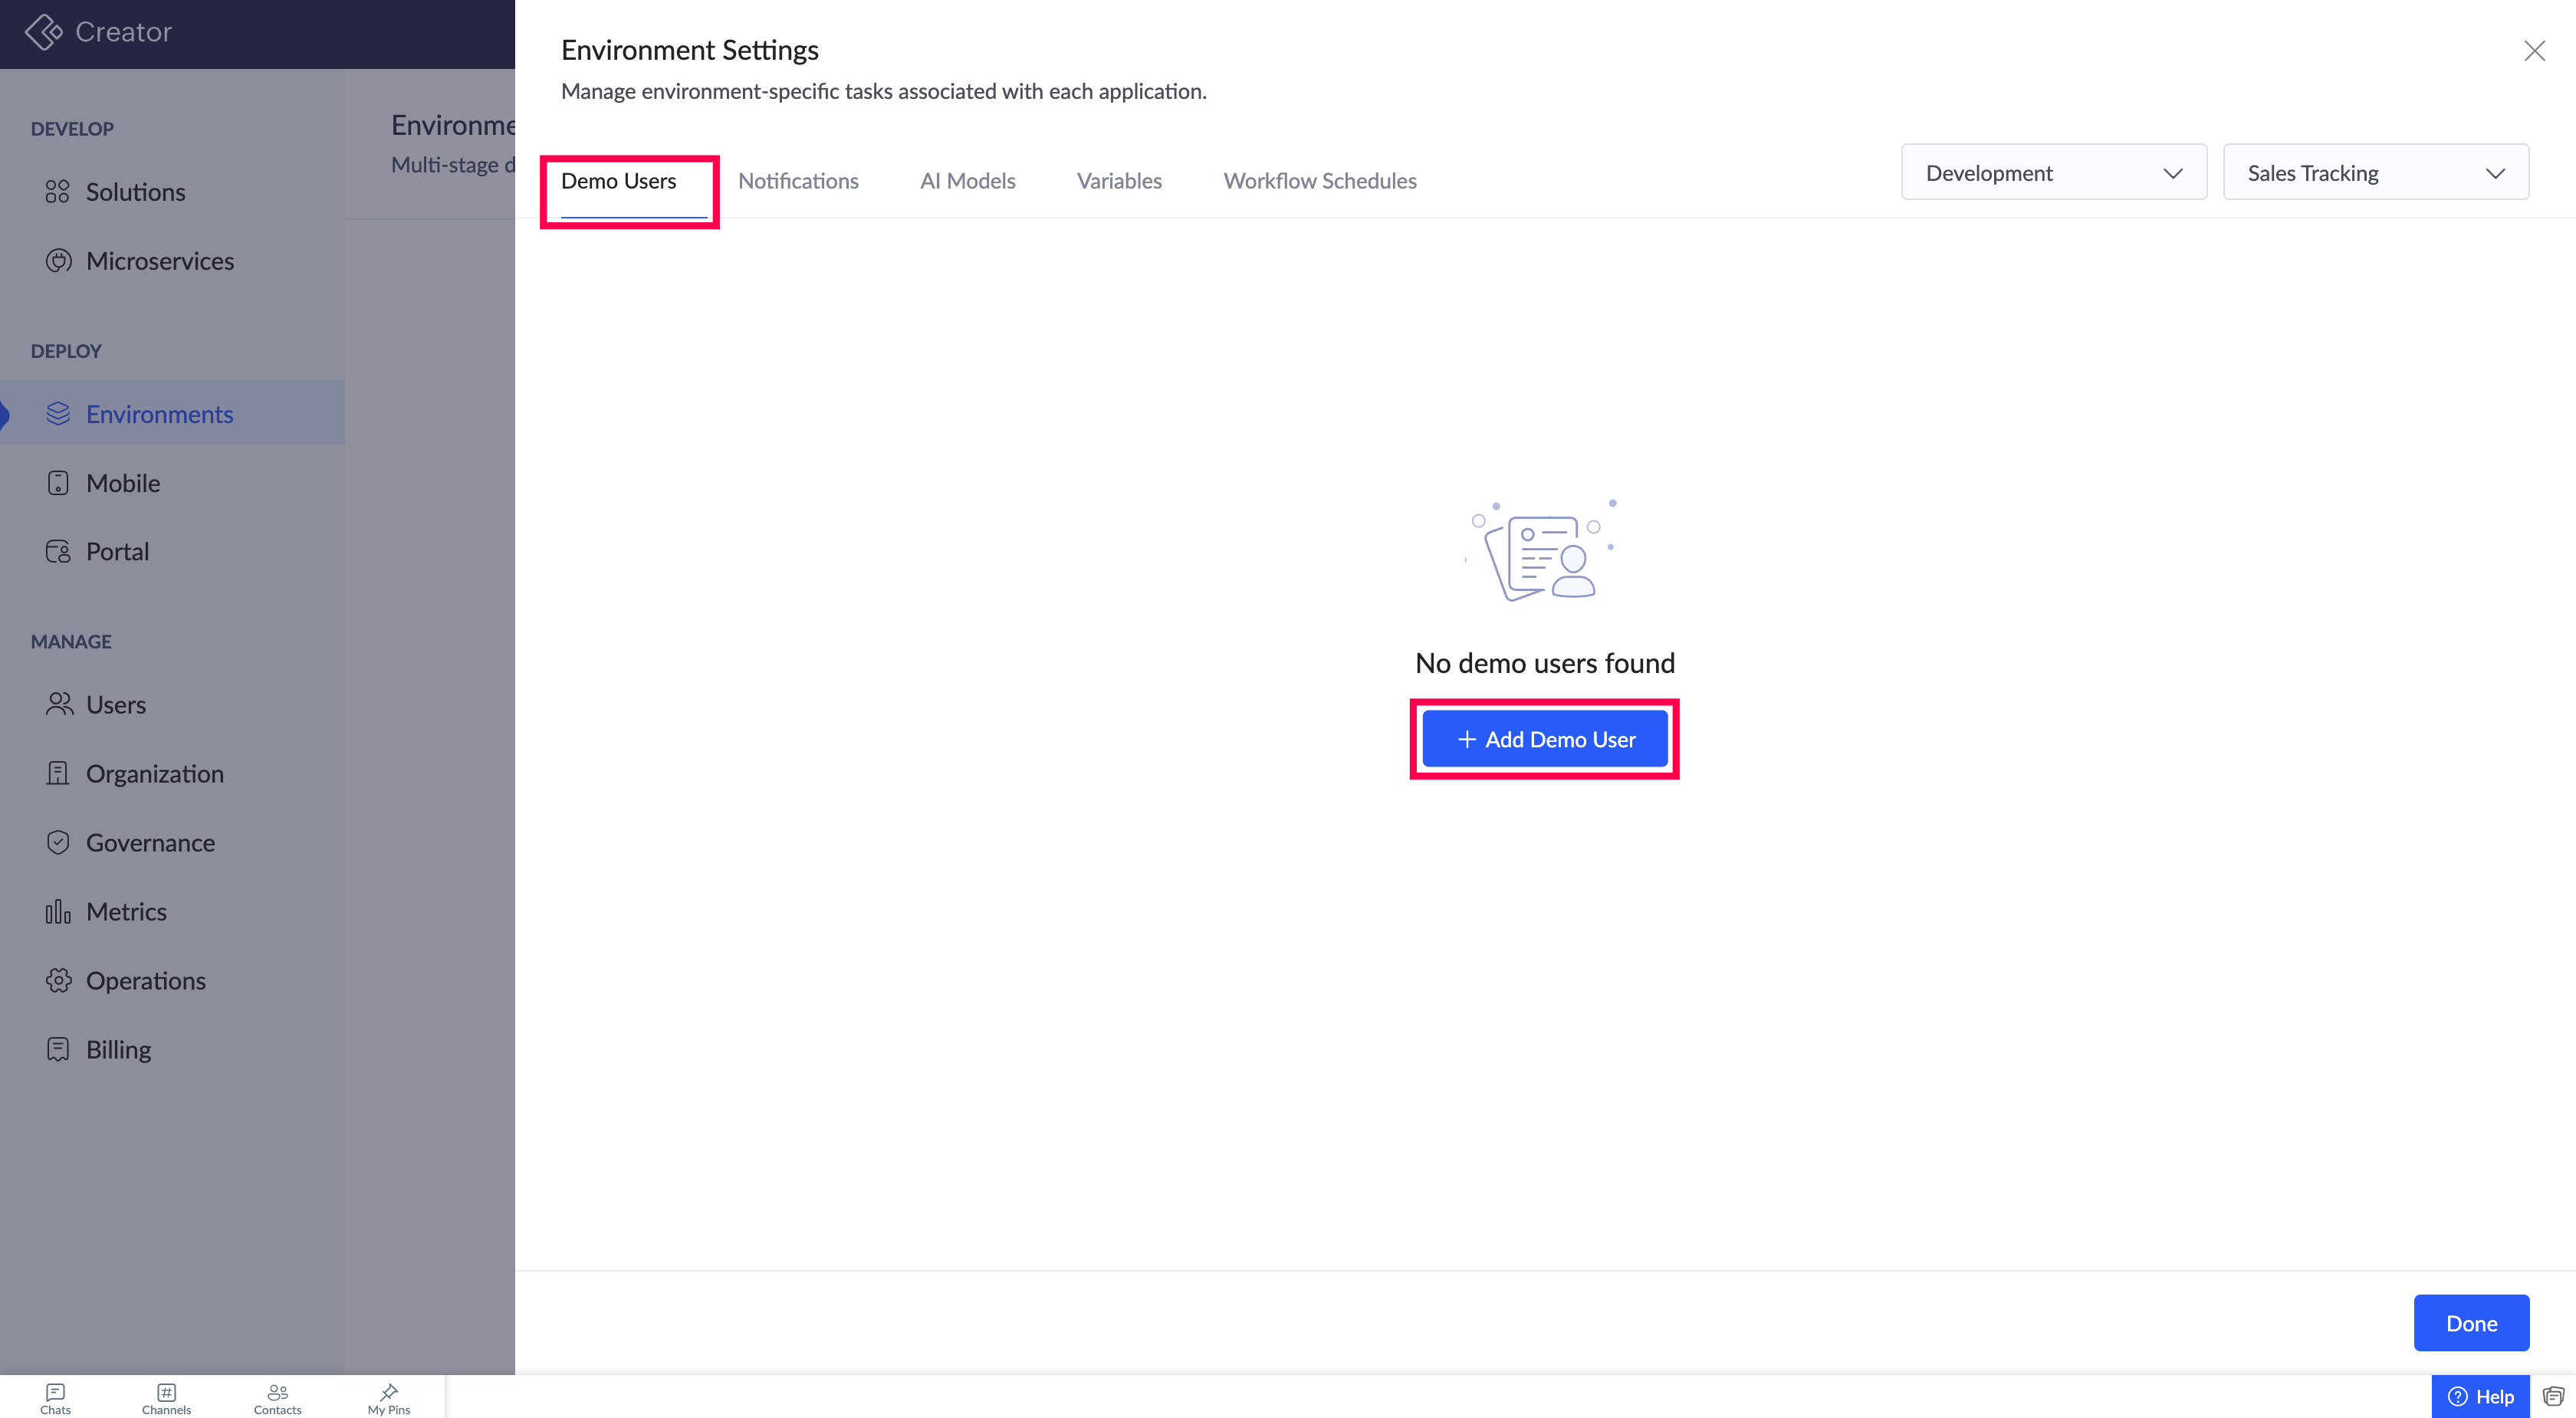The width and height of the screenshot is (2576, 1418).
Task: Click the Add Demo User button
Action: (1544, 739)
